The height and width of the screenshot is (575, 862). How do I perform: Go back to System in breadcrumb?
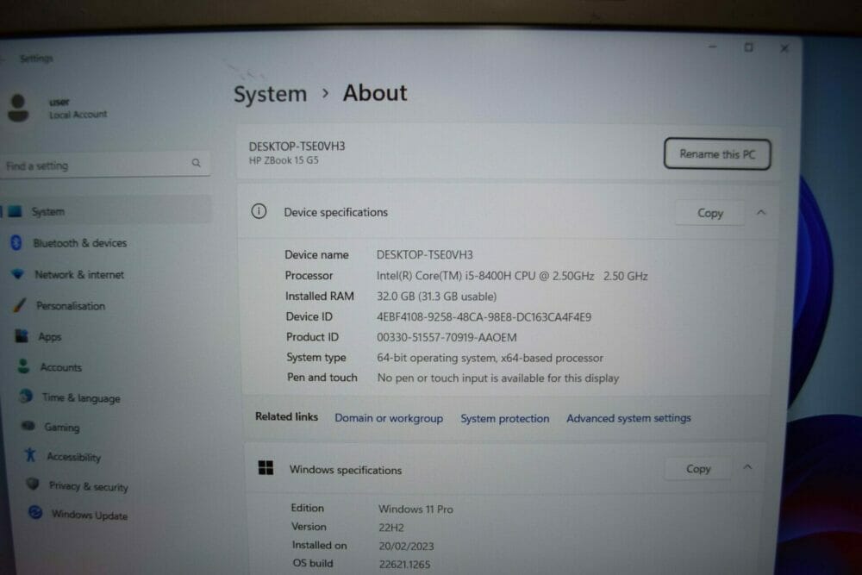pyautogui.click(x=270, y=94)
